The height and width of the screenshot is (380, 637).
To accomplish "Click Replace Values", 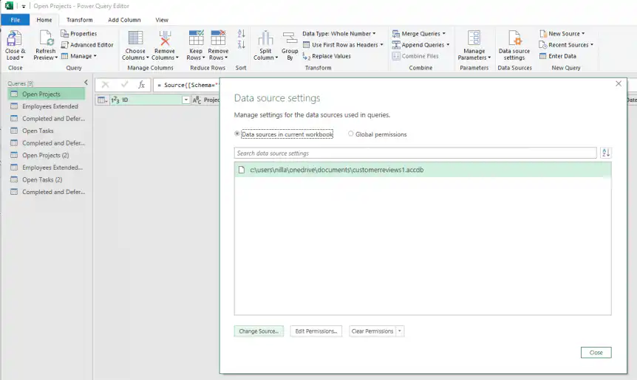I will coord(327,56).
